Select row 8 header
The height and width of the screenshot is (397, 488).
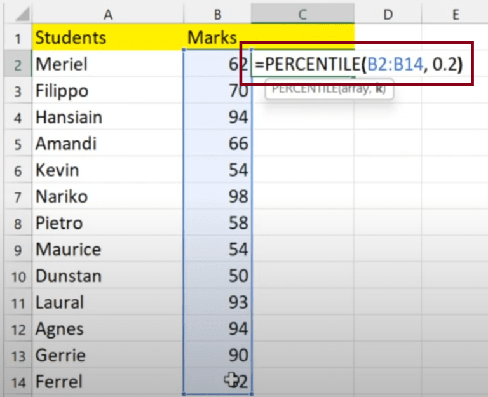tap(18, 223)
